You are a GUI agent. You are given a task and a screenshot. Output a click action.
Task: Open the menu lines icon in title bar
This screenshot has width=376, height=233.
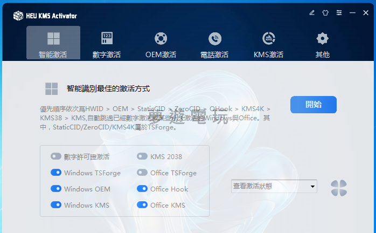click(x=339, y=12)
